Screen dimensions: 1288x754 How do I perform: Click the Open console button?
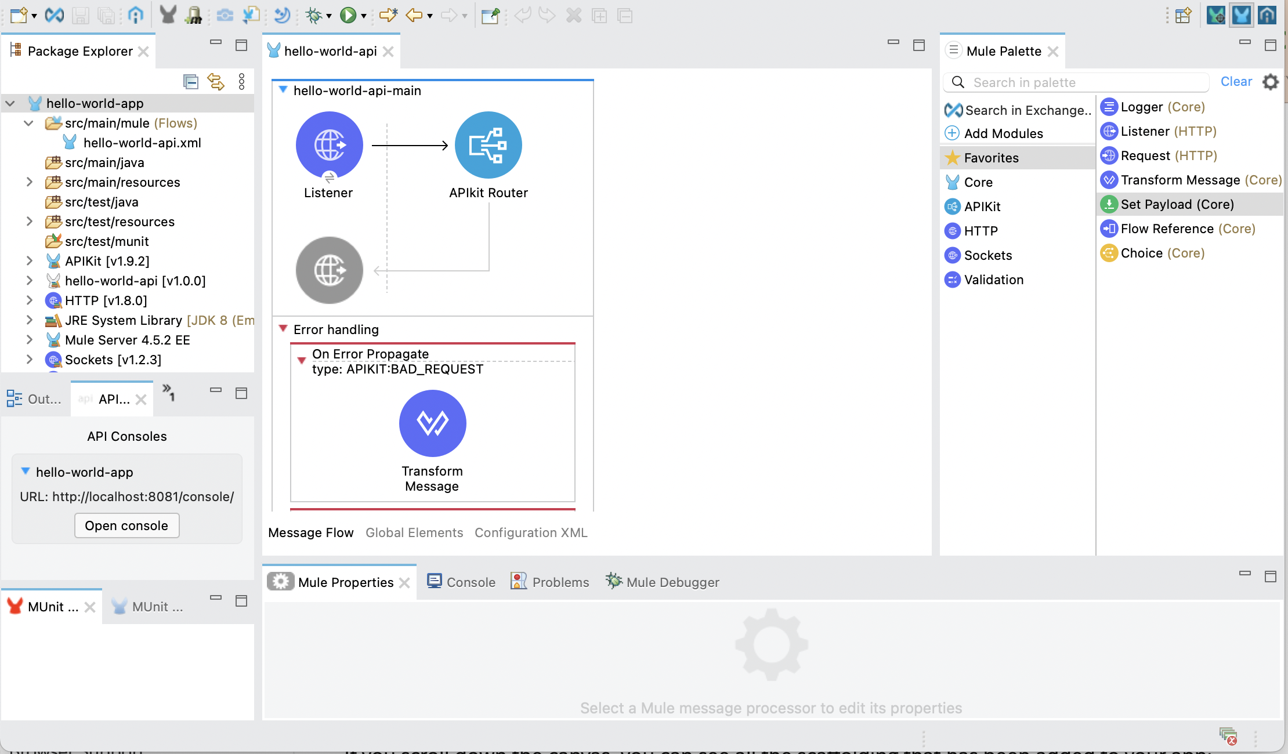[x=126, y=525]
